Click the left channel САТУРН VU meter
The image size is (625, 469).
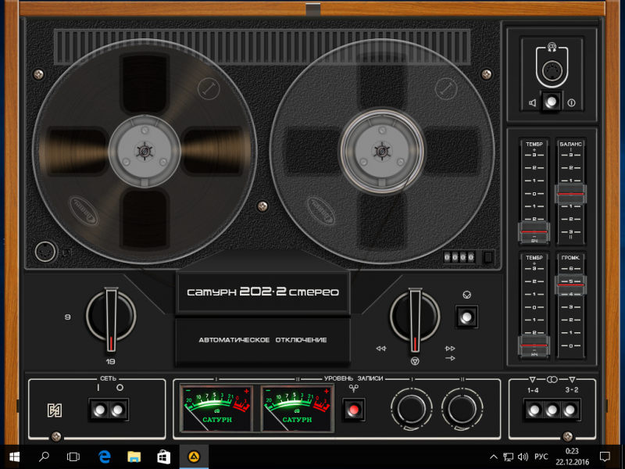click(x=216, y=408)
